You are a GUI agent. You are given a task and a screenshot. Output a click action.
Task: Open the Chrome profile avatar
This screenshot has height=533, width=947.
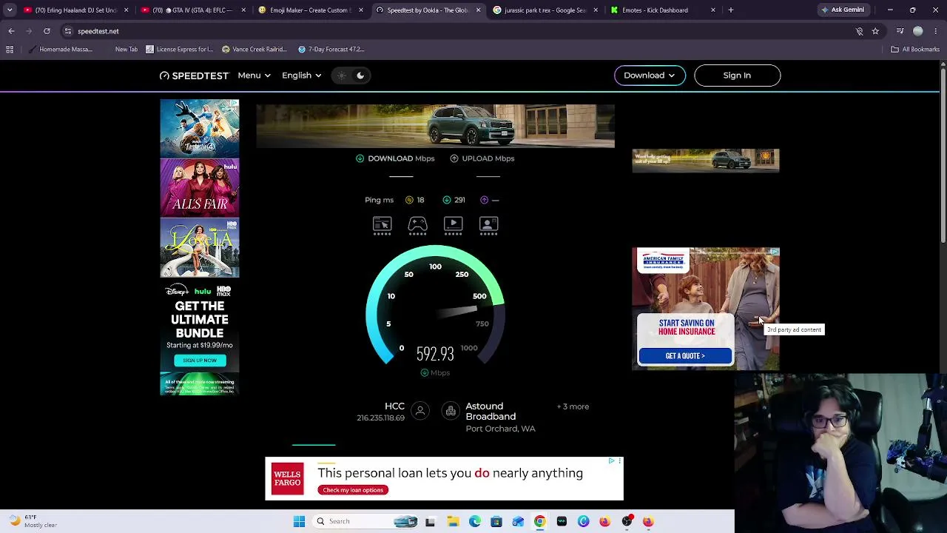(x=918, y=31)
